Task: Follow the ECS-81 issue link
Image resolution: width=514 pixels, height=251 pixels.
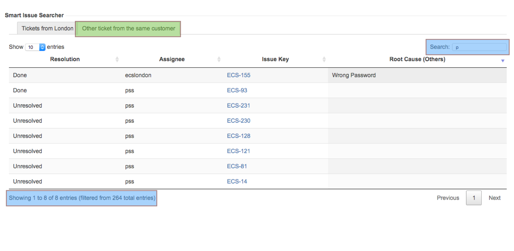Action: pyautogui.click(x=237, y=166)
